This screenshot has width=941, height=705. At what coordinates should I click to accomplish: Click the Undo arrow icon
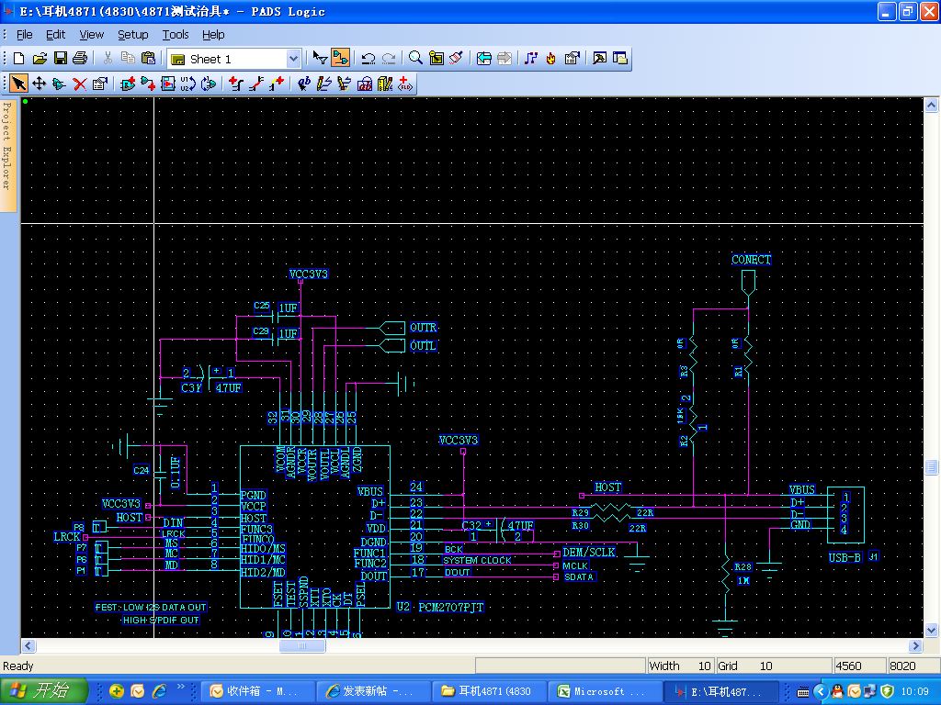[368, 59]
